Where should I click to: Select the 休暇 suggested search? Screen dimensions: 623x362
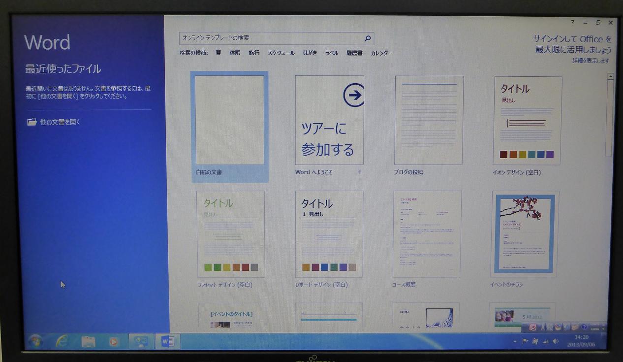pyautogui.click(x=235, y=53)
